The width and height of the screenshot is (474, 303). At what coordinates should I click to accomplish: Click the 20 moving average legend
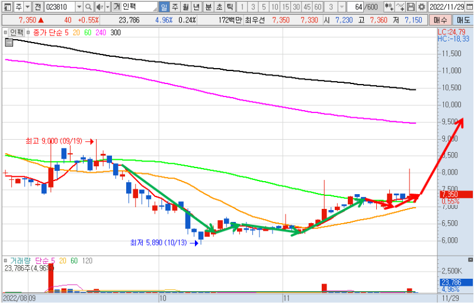click(76, 33)
